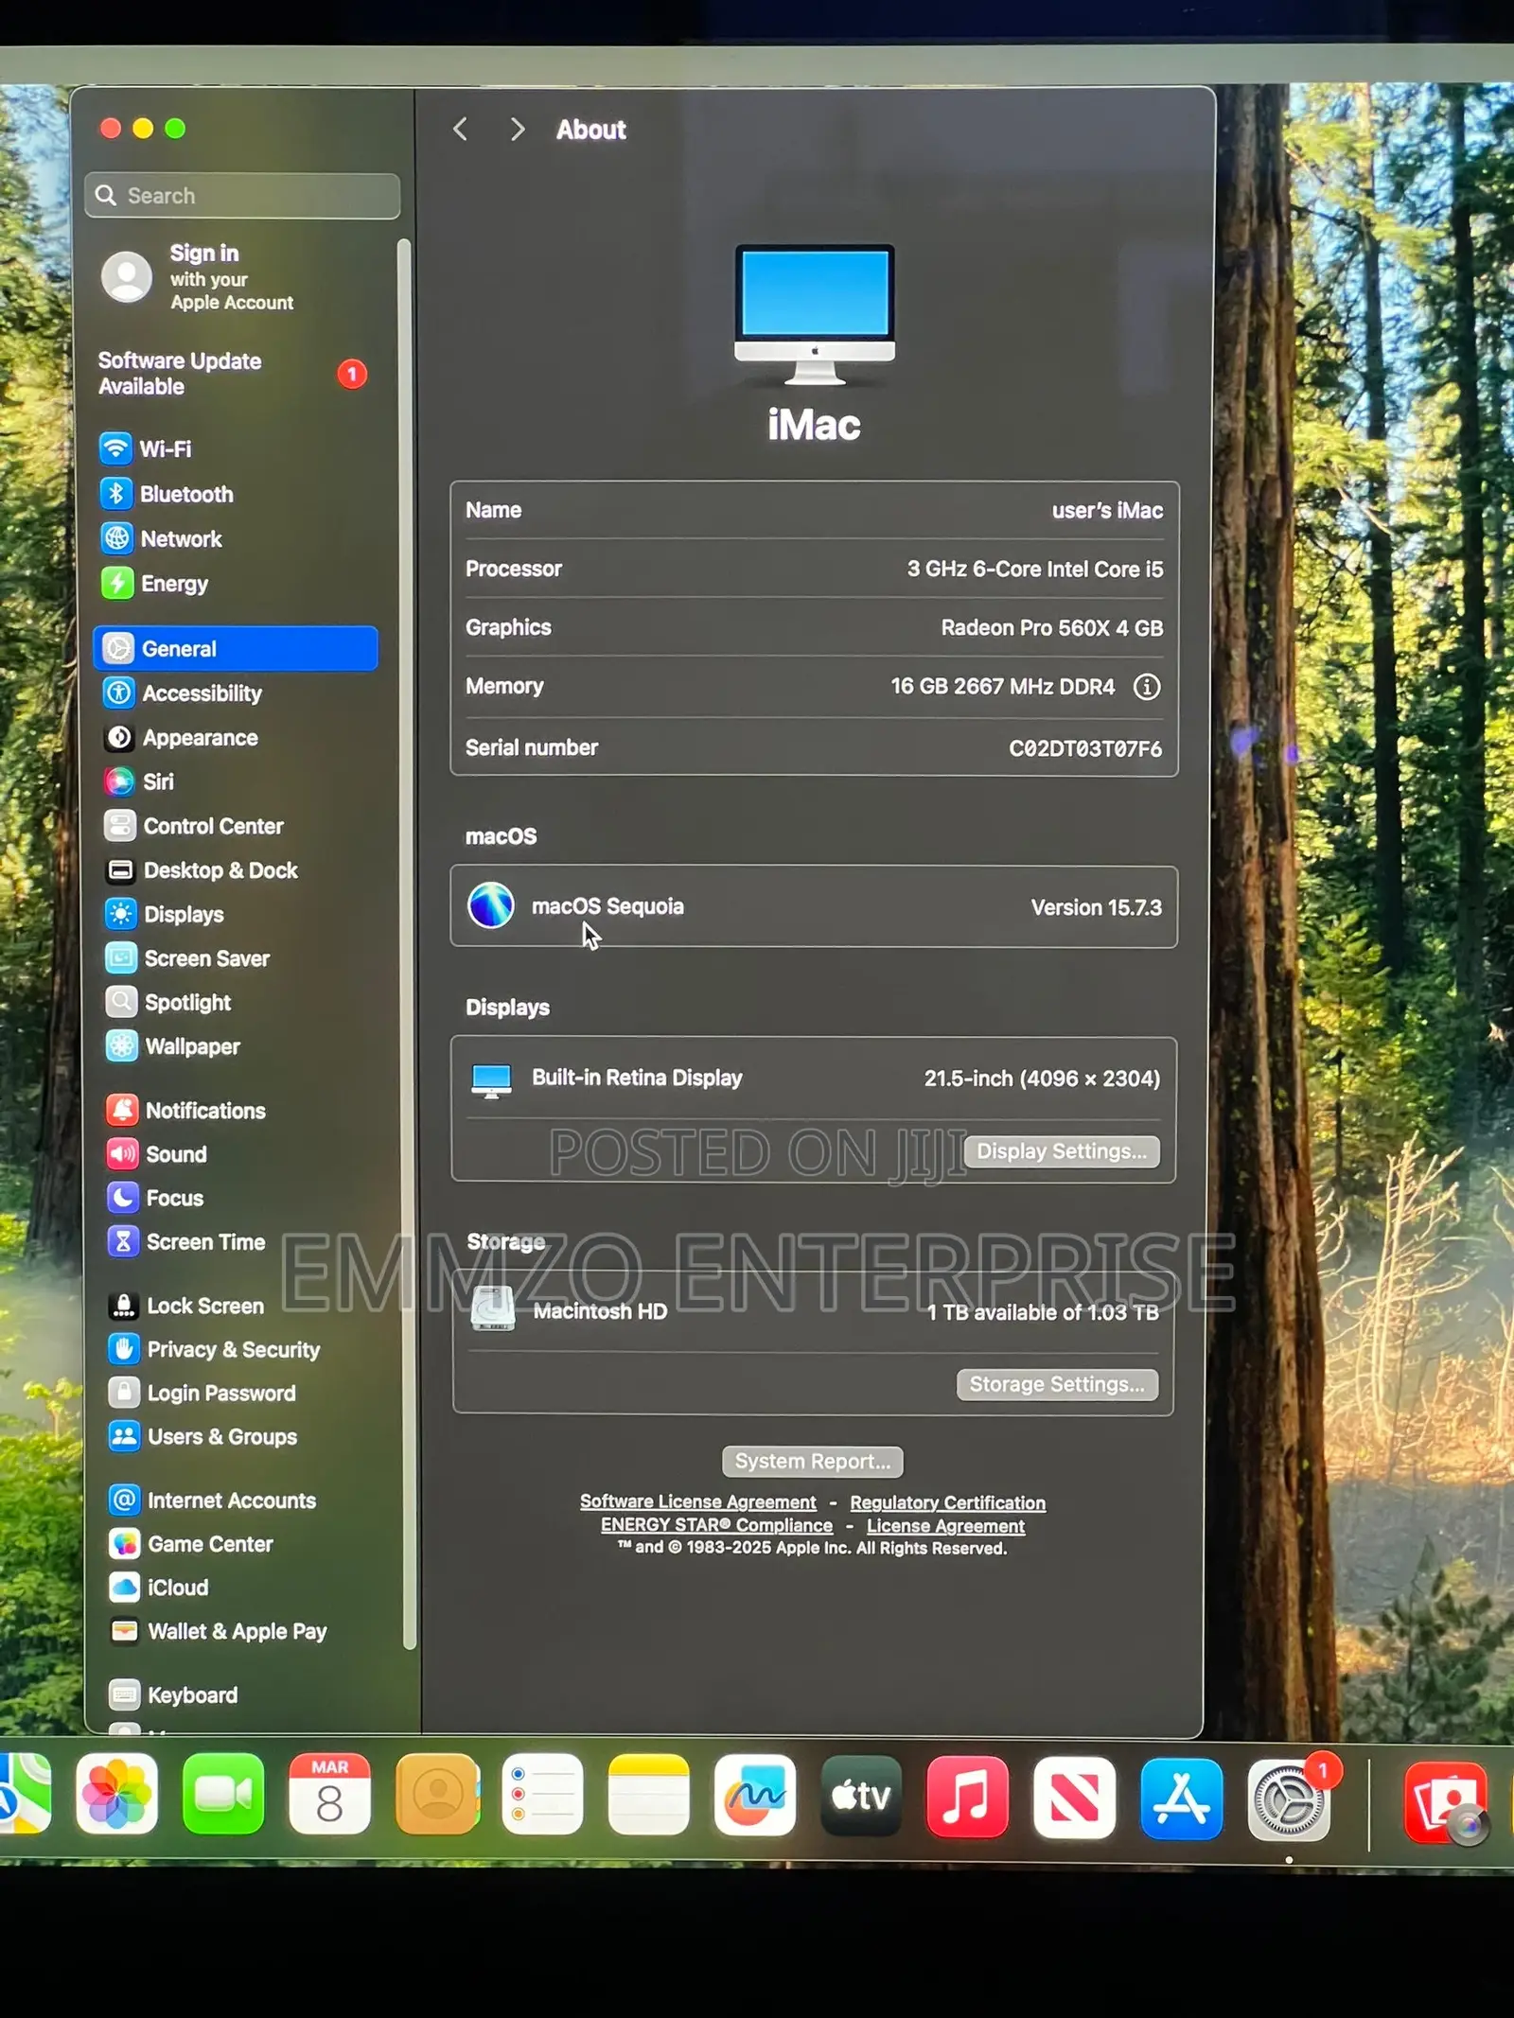Select Displays in the sidebar
Viewport: 1514px width, 2018px height.
[x=166, y=914]
